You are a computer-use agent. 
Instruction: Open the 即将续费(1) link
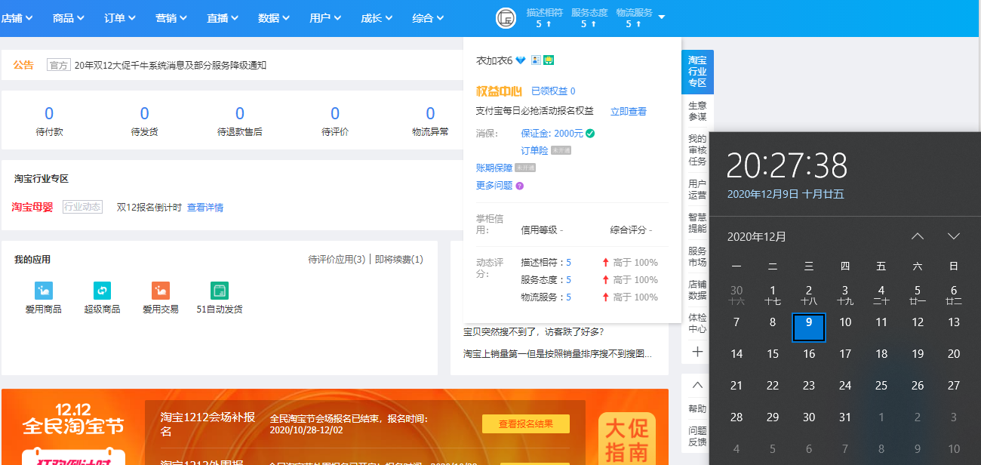pos(399,260)
